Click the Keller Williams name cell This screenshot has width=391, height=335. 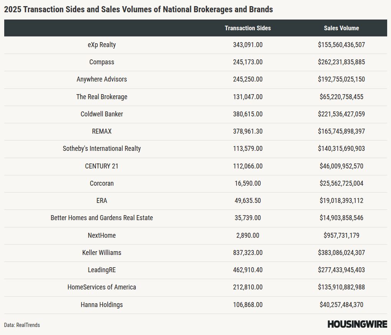coord(102,253)
